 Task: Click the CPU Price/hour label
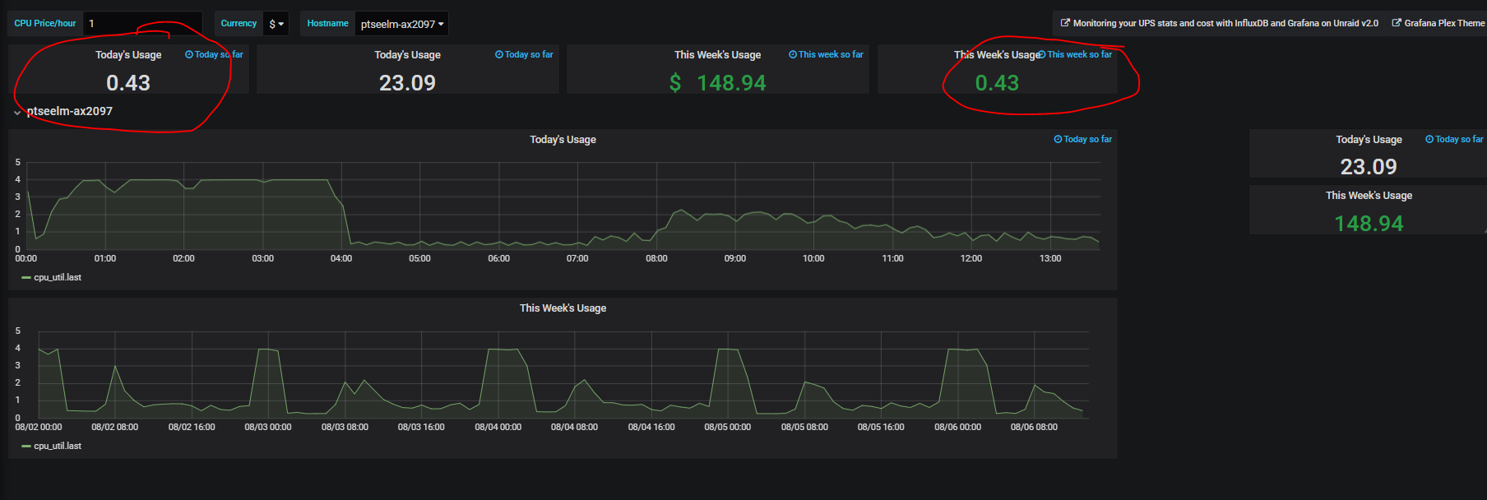pos(45,23)
